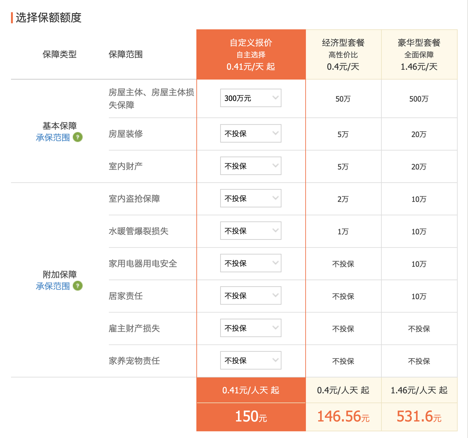This screenshot has width=468, height=438.
Task: Open 承保范围 link under 附加保障
Action: (x=53, y=286)
